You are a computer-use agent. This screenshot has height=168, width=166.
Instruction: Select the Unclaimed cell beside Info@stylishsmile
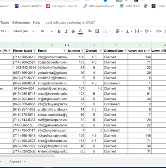(x=116, y=83)
